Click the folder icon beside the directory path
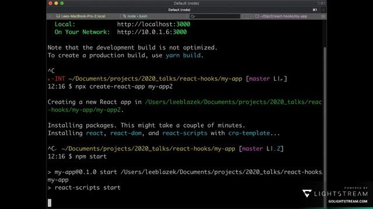 (x=257, y=16)
